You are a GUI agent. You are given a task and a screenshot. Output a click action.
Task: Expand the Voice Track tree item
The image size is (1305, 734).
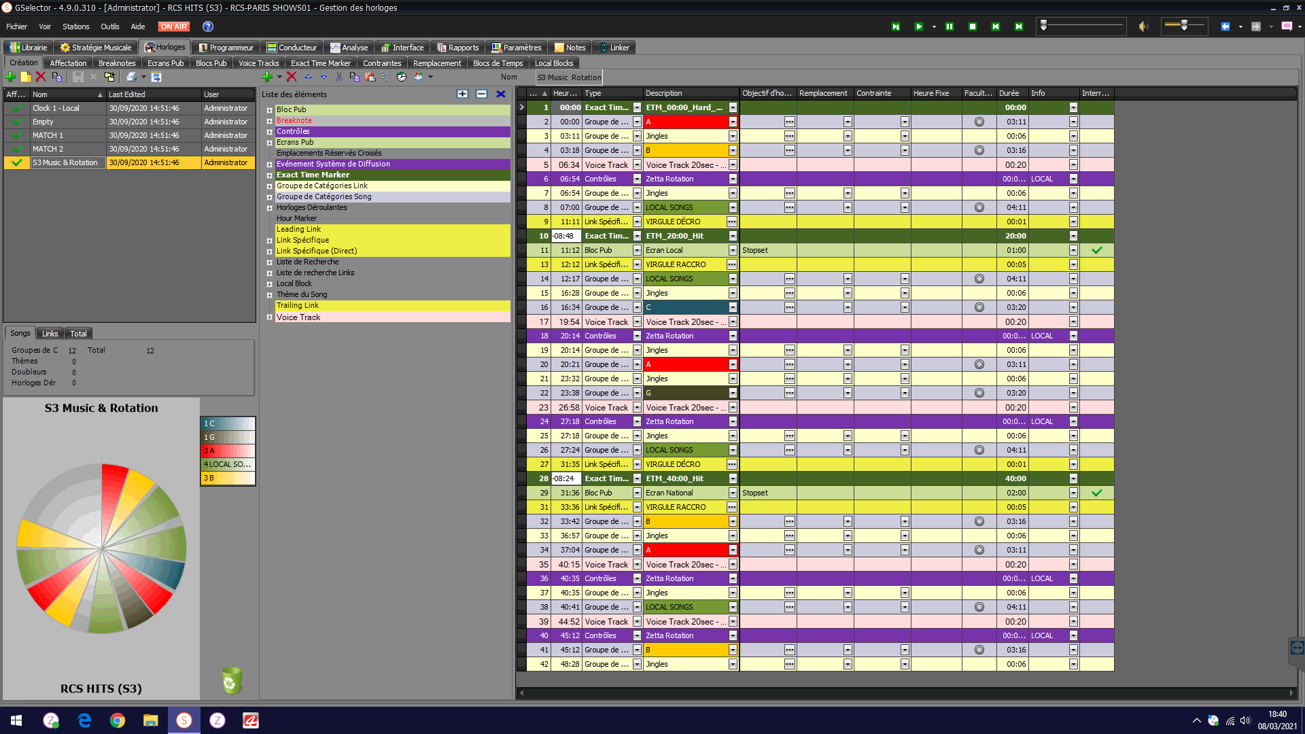click(x=269, y=317)
